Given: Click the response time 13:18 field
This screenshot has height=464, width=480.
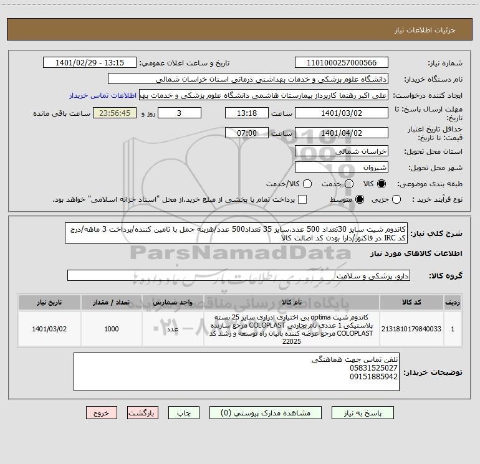Looking at the screenshot, I should (x=247, y=113).
